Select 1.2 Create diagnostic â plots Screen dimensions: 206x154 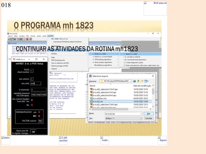(133, 62)
